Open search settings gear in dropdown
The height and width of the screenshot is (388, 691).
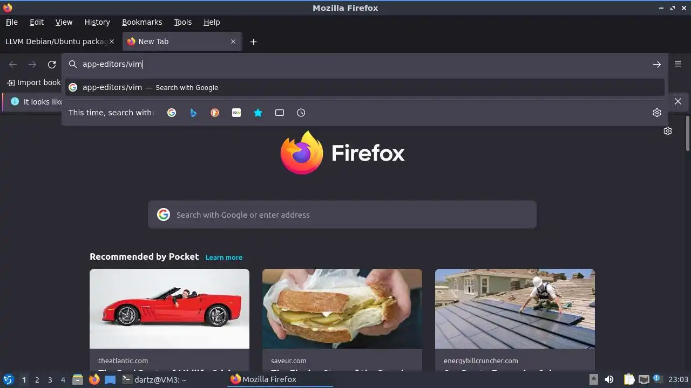[657, 113]
